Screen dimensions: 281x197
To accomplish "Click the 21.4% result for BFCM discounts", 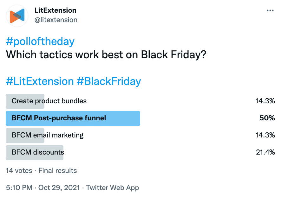I will click(x=265, y=152).
